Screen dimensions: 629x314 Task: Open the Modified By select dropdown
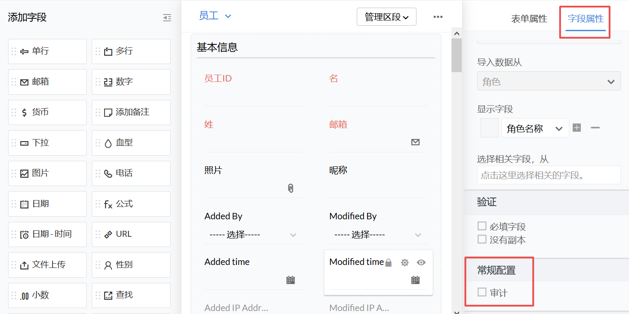[x=378, y=235]
